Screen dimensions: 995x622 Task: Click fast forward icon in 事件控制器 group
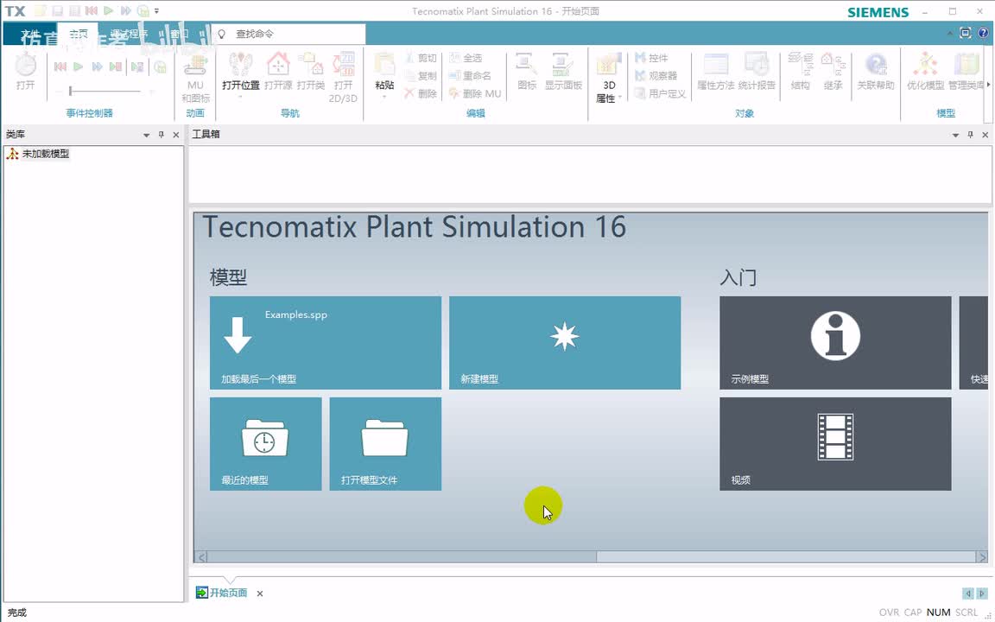(x=97, y=67)
